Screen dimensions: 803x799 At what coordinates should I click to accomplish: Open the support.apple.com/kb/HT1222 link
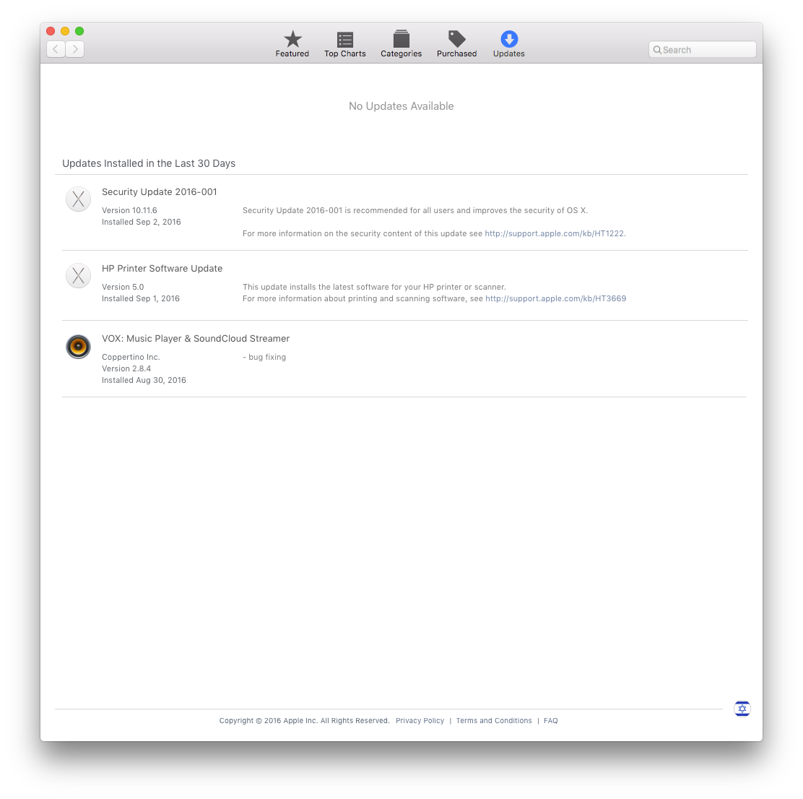click(555, 233)
